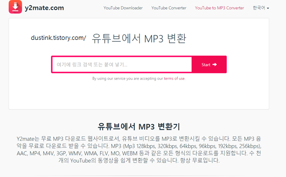This screenshot has height=177, width=286.
Task: Open the y2mate.com home title link
Action: (44, 8)
